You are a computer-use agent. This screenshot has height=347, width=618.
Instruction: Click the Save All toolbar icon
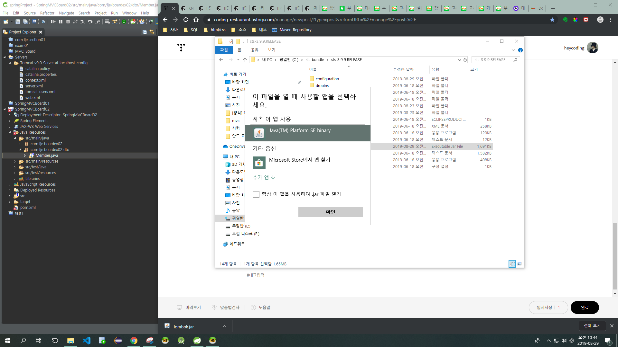click(x=25, y=22)
